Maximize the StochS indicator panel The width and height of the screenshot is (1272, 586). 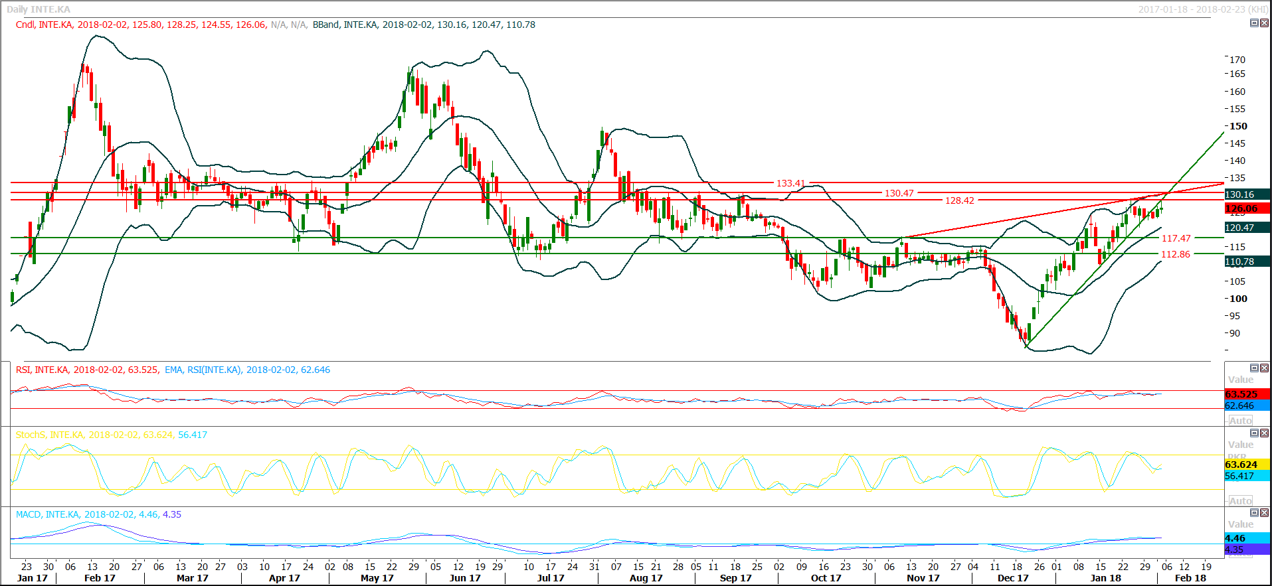(x=1254, y=433)
